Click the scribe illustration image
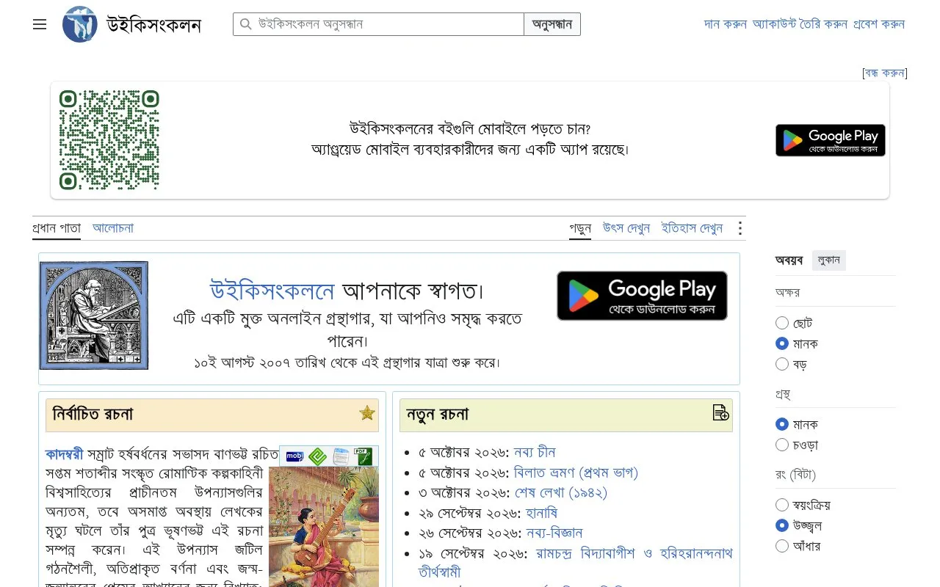Viewport: 940px width, 587px height. [x=94, y=316]
